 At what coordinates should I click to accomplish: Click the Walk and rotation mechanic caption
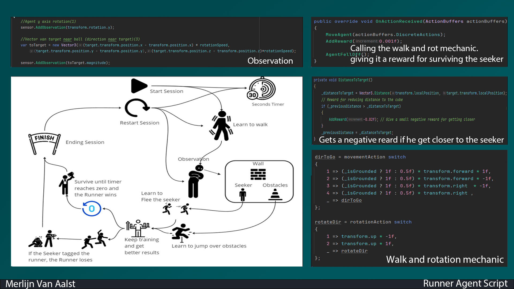pyautogui.click(x=445, y=259)
